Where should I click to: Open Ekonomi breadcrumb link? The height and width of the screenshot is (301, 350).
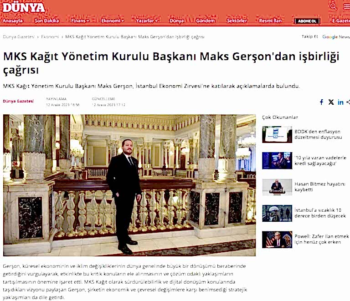(50, 37)
